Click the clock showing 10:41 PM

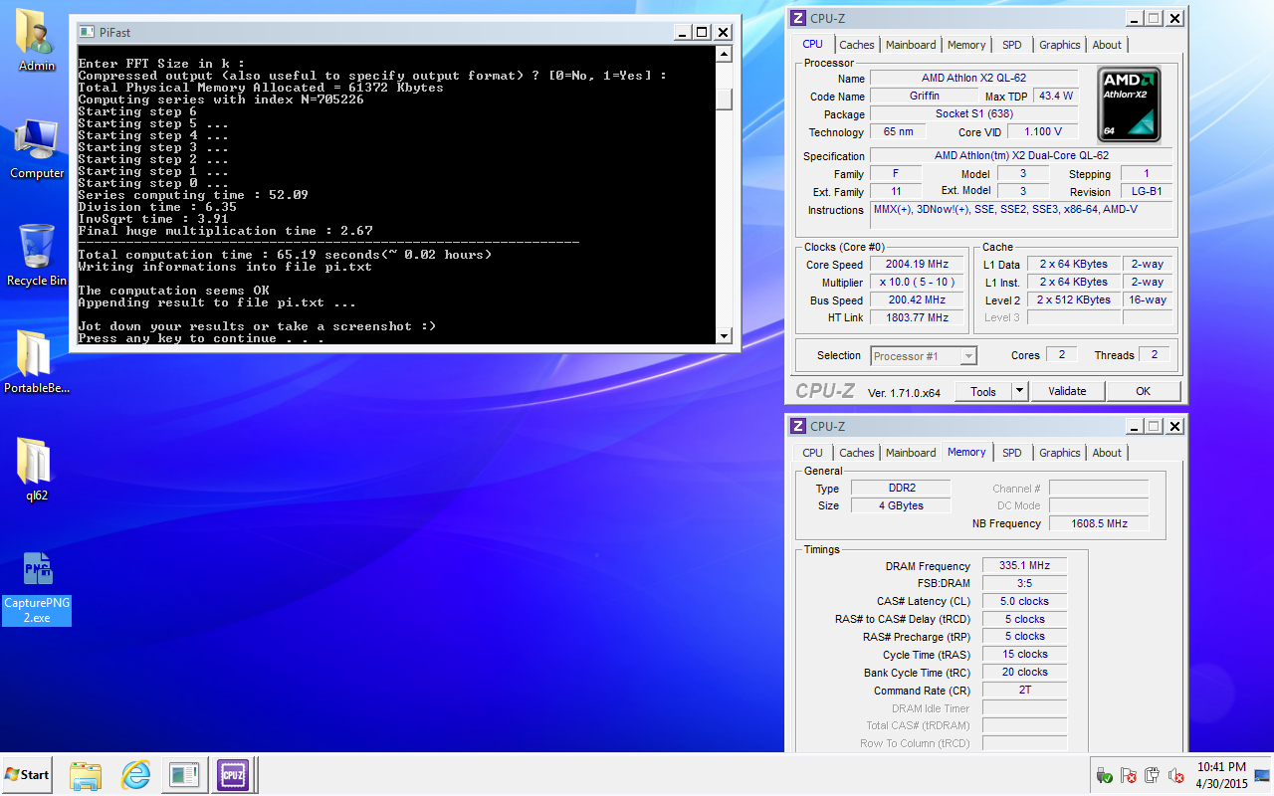point(1222,775)
